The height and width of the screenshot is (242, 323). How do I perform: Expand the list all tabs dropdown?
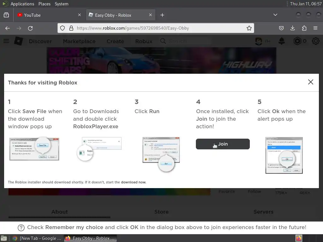click(275, 15)
